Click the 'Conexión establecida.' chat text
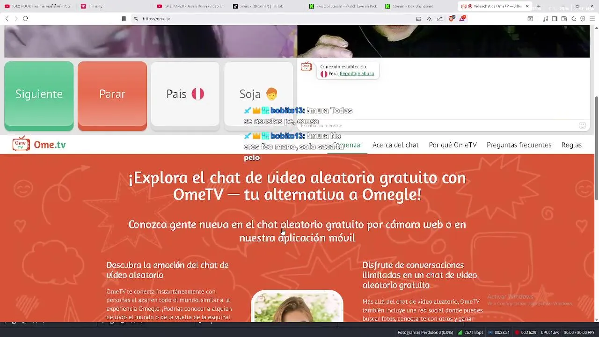The width and height of the screenshot is (599, 337). point(343,67)
